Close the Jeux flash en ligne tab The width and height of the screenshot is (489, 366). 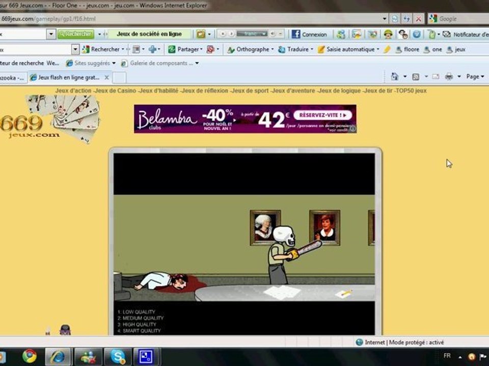coord(106,77)
